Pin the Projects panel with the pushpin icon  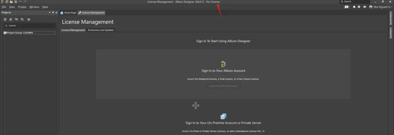point(53,13)
